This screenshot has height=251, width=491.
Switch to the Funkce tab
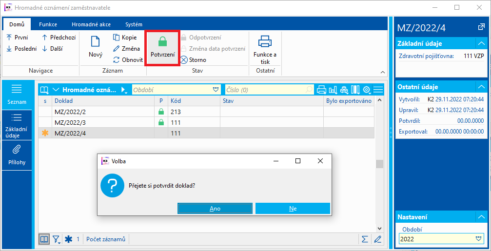(48, 24)
